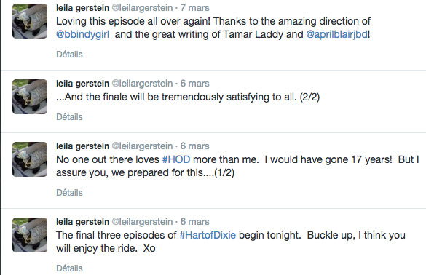Viewport: 426px width, 275px height.
Task: Expand Détails under the Buckle up tweet
Action: 69,268
